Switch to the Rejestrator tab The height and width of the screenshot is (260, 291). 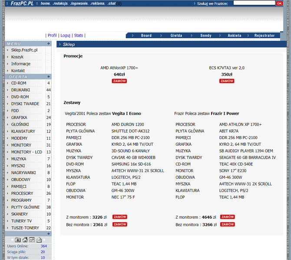click(x=265, y=36)
